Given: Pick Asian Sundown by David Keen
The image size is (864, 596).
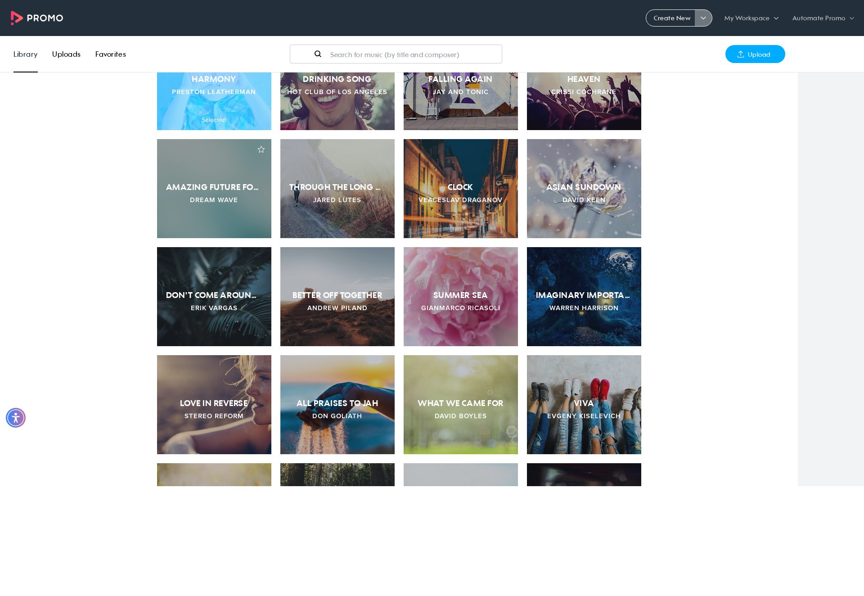Looking at the screenshot, I should pyautogui.click(x=584, y=189).
